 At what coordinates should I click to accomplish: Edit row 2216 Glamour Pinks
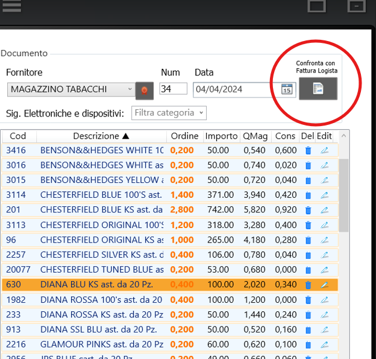[x=324, y=345]
